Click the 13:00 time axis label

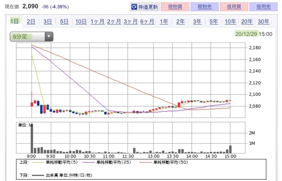pos(154,157)
